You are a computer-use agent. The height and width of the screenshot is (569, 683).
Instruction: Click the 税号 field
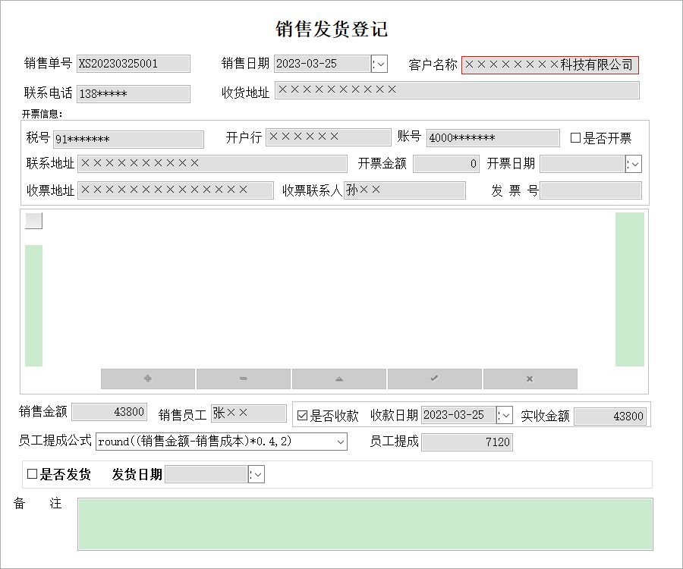[128, 140]
